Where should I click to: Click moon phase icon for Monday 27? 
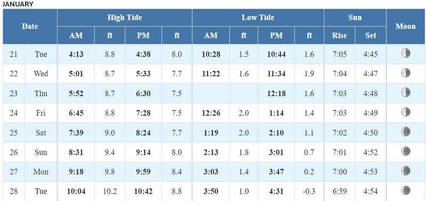click(406, 171)
